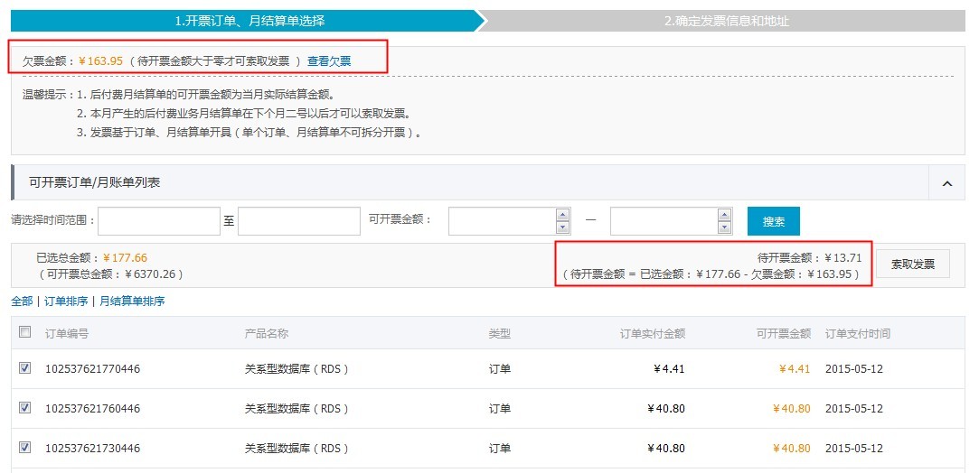Screen dimensions: 979x473
Task: Uncheck order 102537621760446 checkbox
Action: point(25,408)
